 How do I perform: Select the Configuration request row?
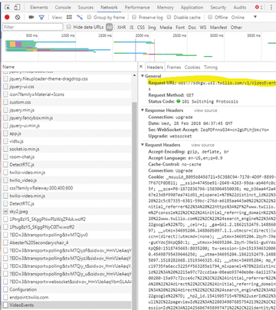coord(67,289)
